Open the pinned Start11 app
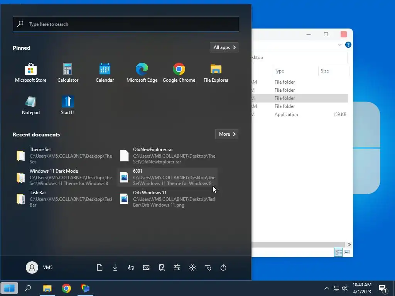The height and width of the screenshot is (296, 395). [68, 105]
